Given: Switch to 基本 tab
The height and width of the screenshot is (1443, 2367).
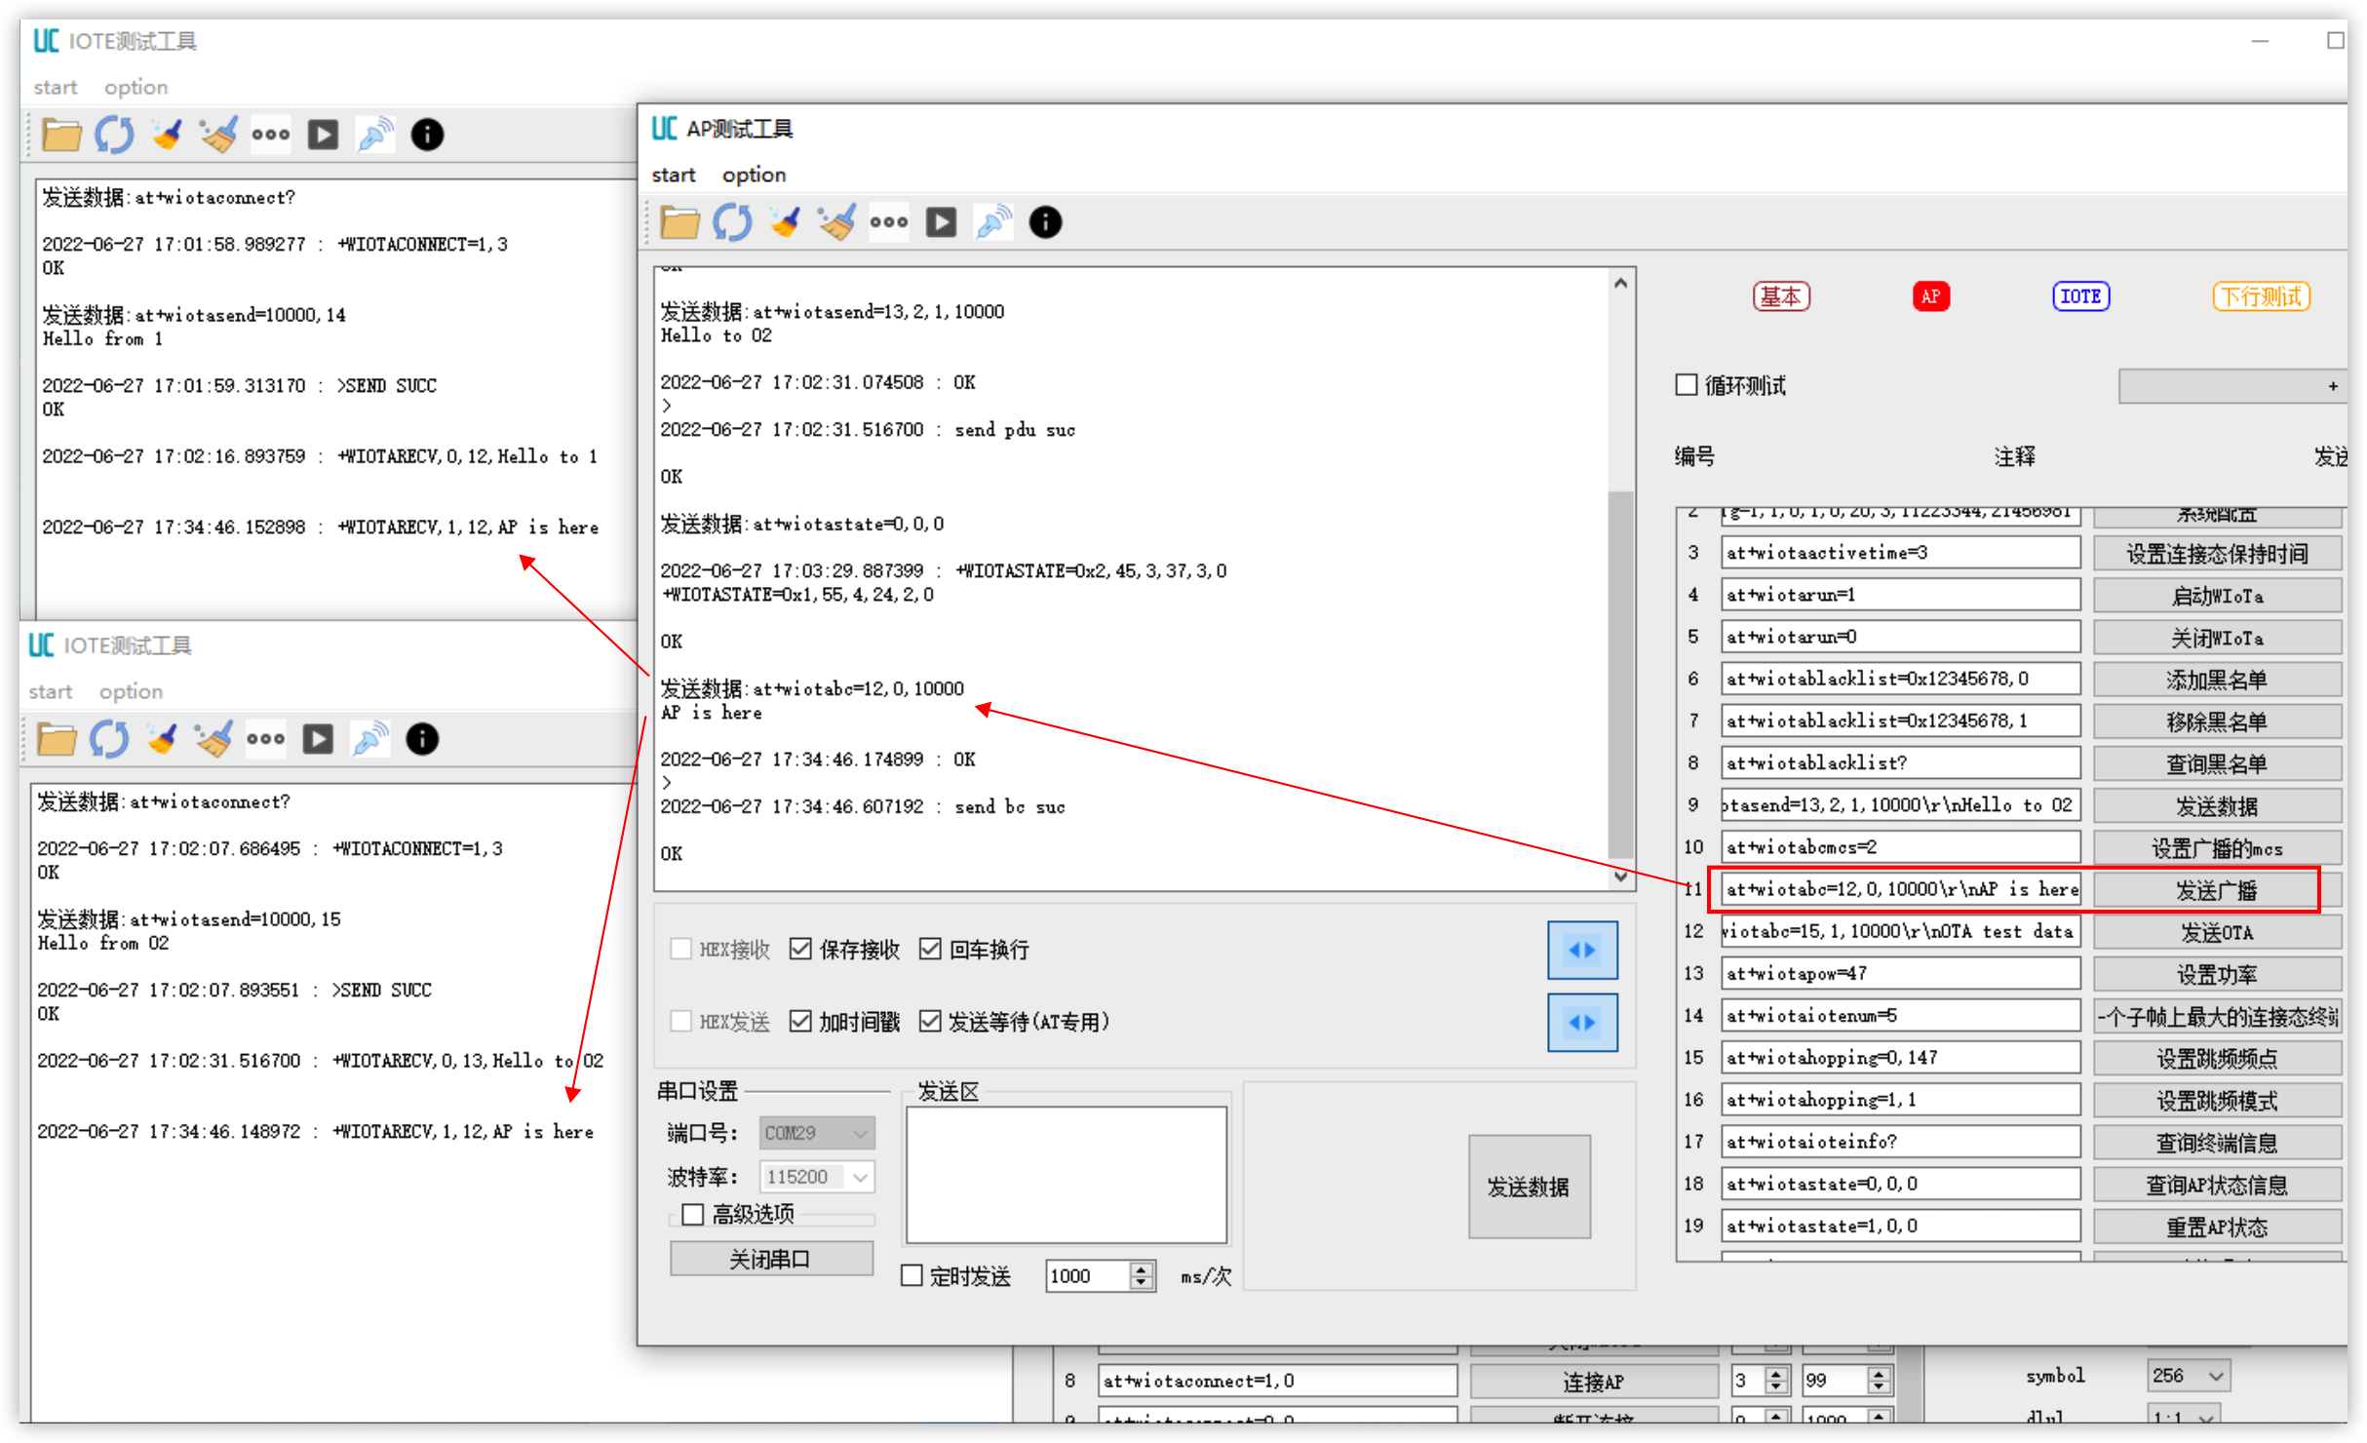Looking at the screenshot, I should pos(1781,296).
